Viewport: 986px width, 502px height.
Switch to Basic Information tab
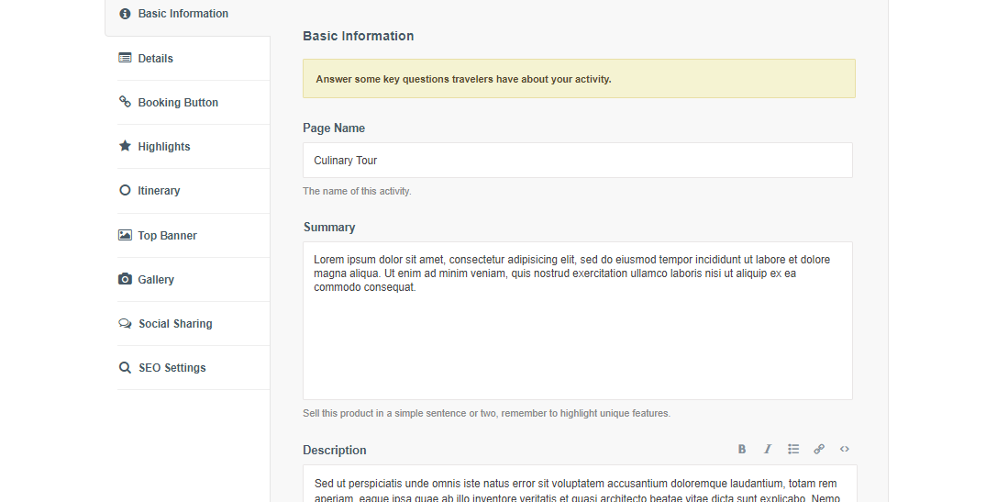click(183, 14)
